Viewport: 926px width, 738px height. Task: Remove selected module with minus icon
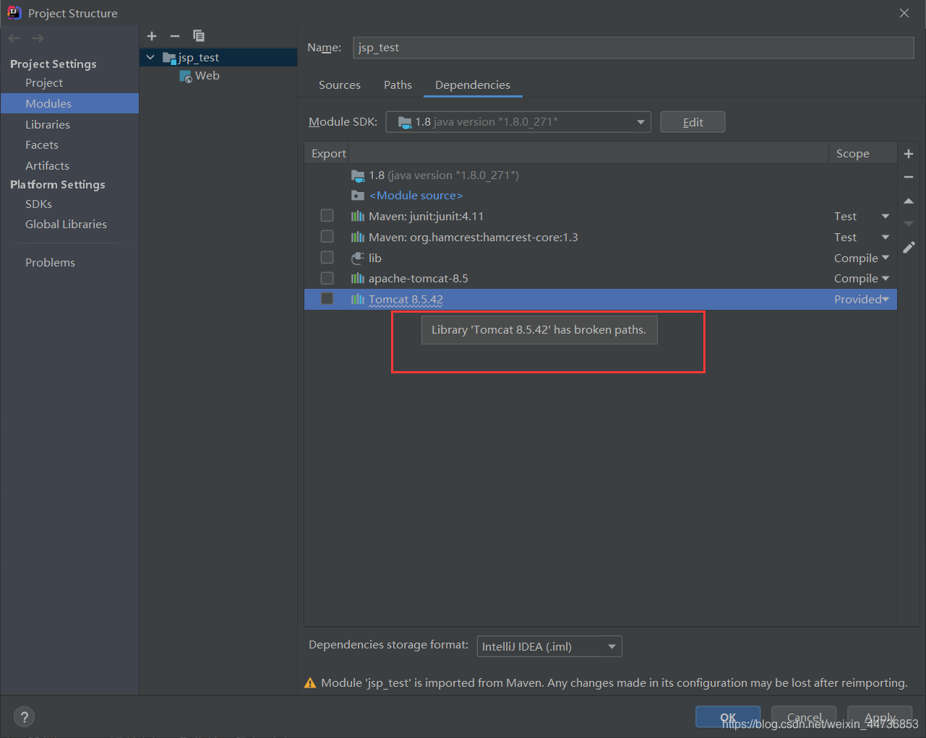point(175,36)
